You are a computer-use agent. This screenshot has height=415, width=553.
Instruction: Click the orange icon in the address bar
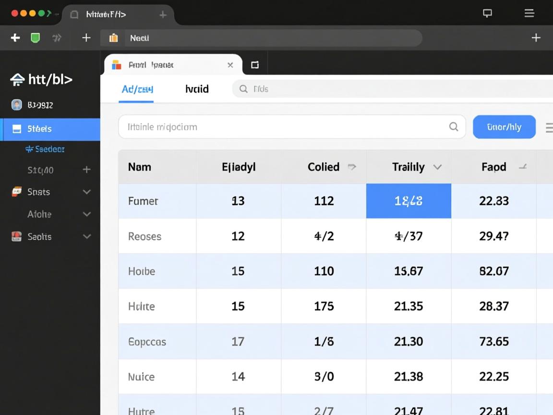point(114,38)
